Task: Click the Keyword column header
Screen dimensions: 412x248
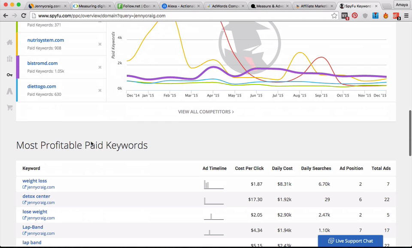Action: (31, 168)
